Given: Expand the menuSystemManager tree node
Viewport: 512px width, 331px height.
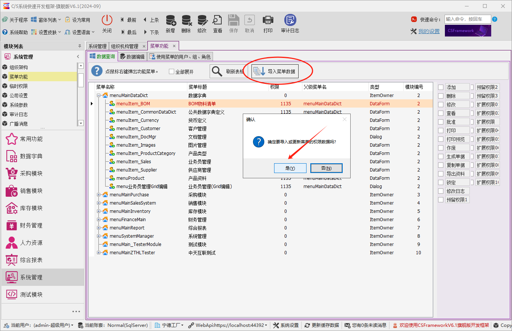Looking at the screenshot, I should coord(99,236).
